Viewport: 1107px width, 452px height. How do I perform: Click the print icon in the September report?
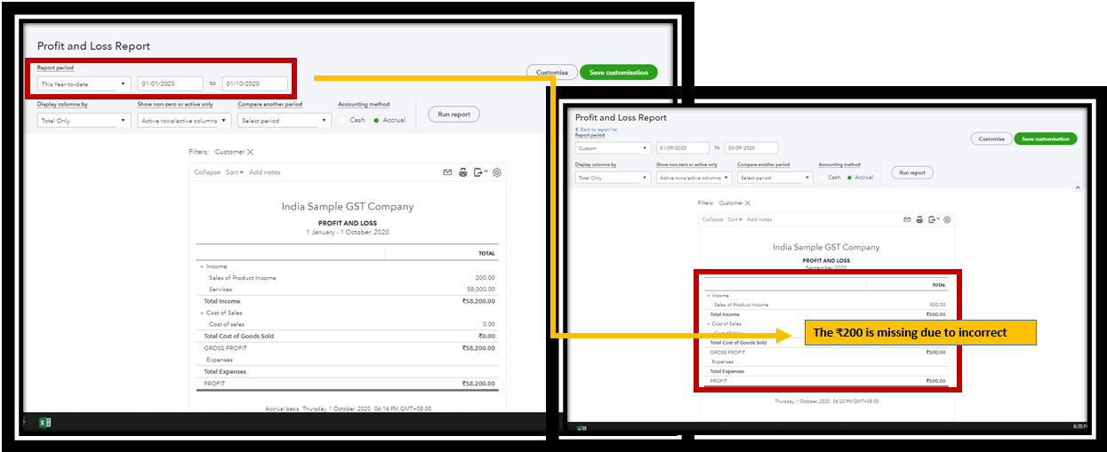coord(918,219)
